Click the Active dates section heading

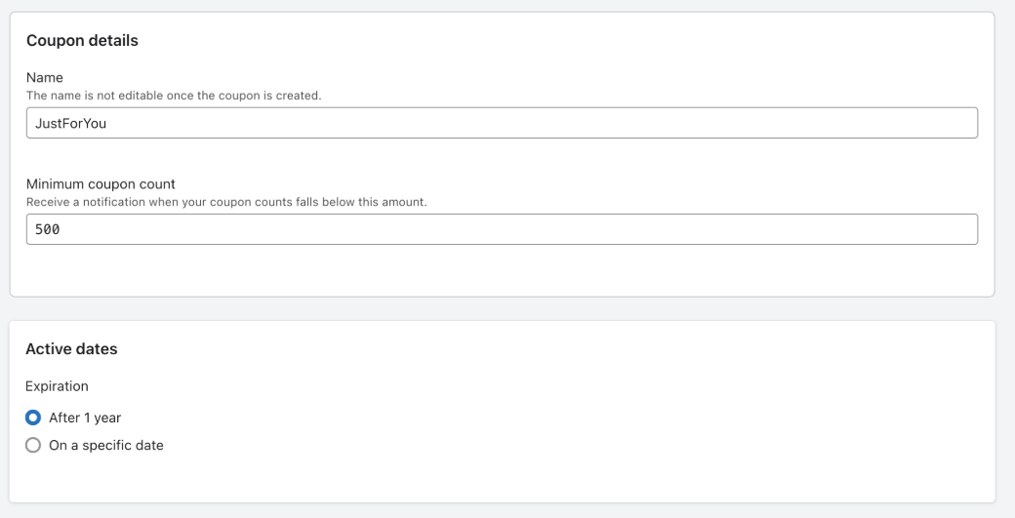click(x=71, y=348)
